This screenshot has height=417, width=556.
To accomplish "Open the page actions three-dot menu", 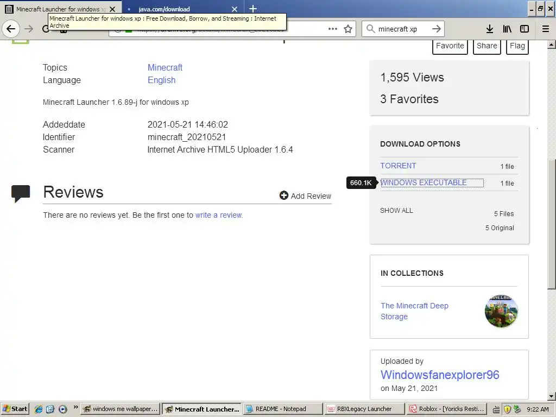I will click(333, 29).
